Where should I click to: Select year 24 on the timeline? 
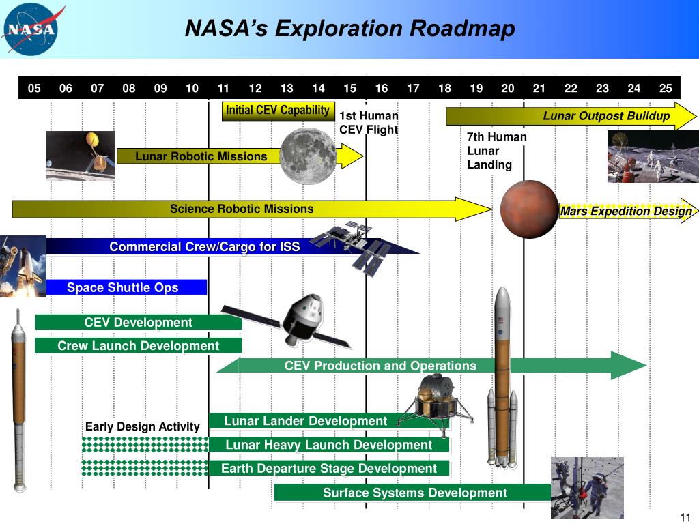634,88
